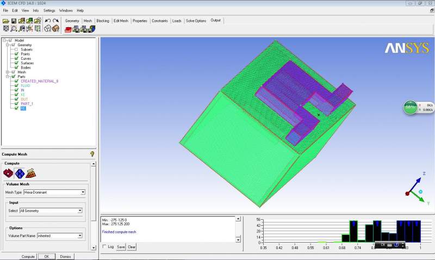The image size is (435, 260).
Task: Collapse the Parts tree node
Action: click(8, 77)
